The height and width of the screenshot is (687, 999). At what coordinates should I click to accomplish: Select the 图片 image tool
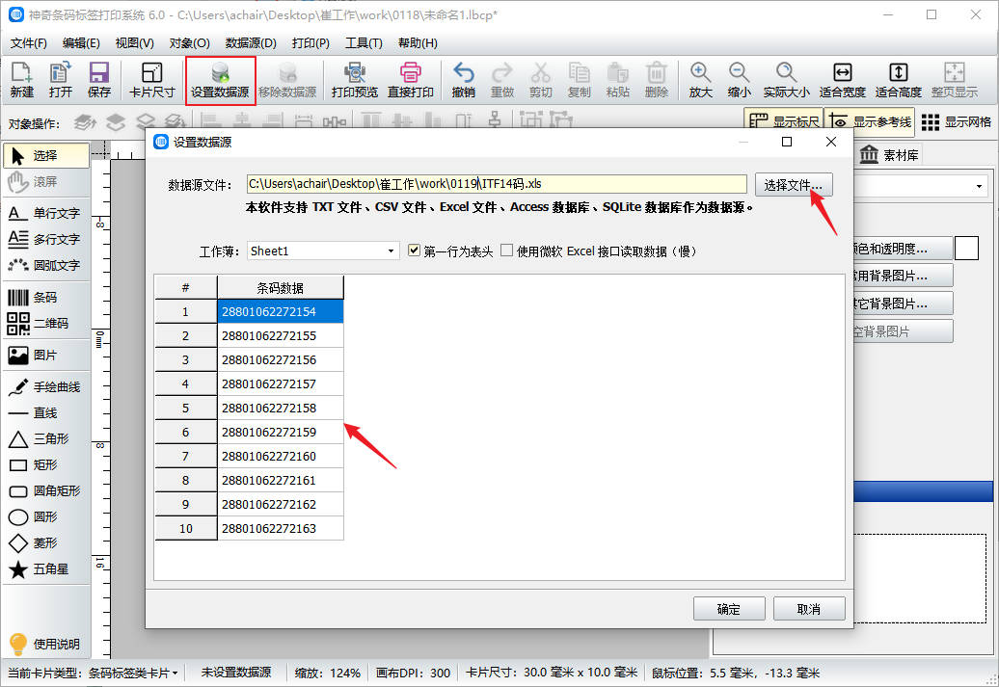tap(46, 356)
